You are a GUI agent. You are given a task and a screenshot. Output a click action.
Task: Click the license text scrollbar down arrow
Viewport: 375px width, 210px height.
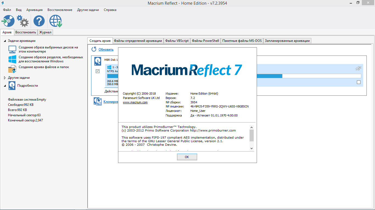click(x=251, y=148)
